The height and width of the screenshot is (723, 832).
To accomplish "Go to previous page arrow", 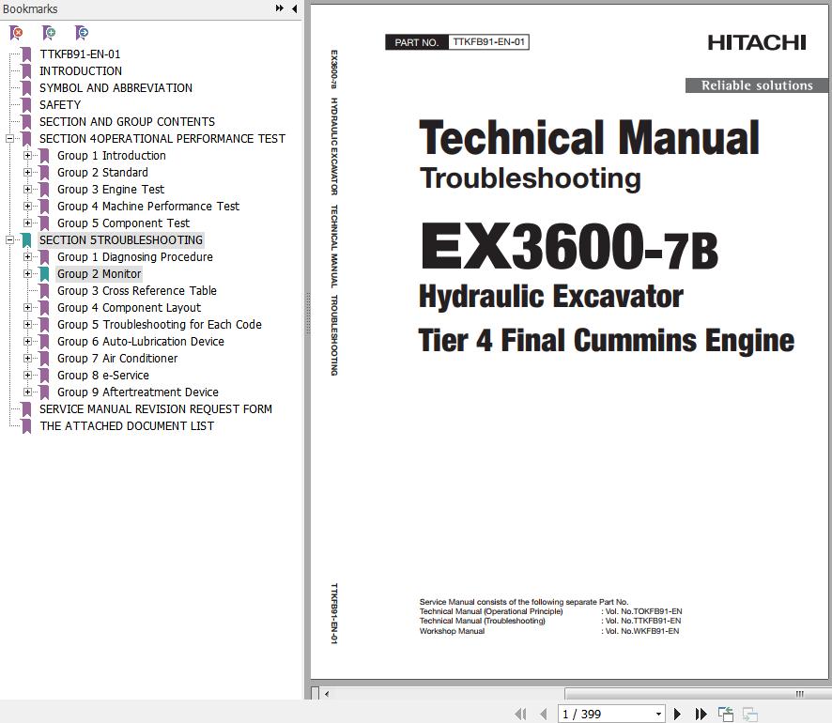I will [x=543, y=714].
